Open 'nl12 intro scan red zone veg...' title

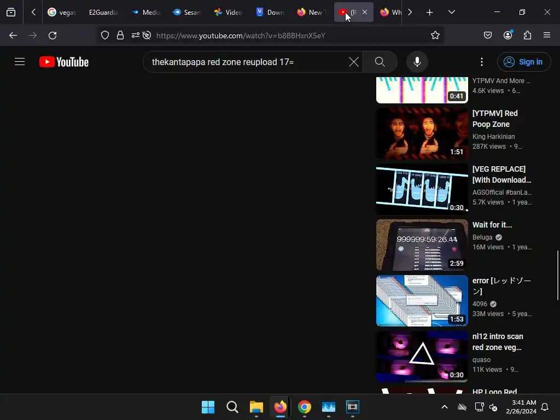click(x=498, y=342)
